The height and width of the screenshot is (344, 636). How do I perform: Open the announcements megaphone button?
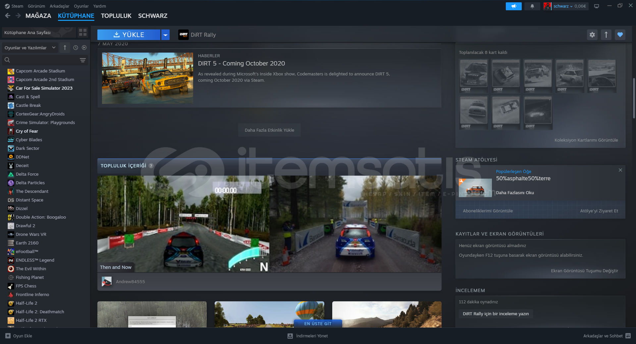click(x=513, y=6)
